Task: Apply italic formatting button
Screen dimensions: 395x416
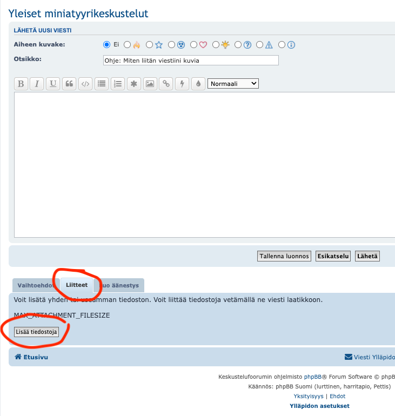Action: tap(37, 84)
